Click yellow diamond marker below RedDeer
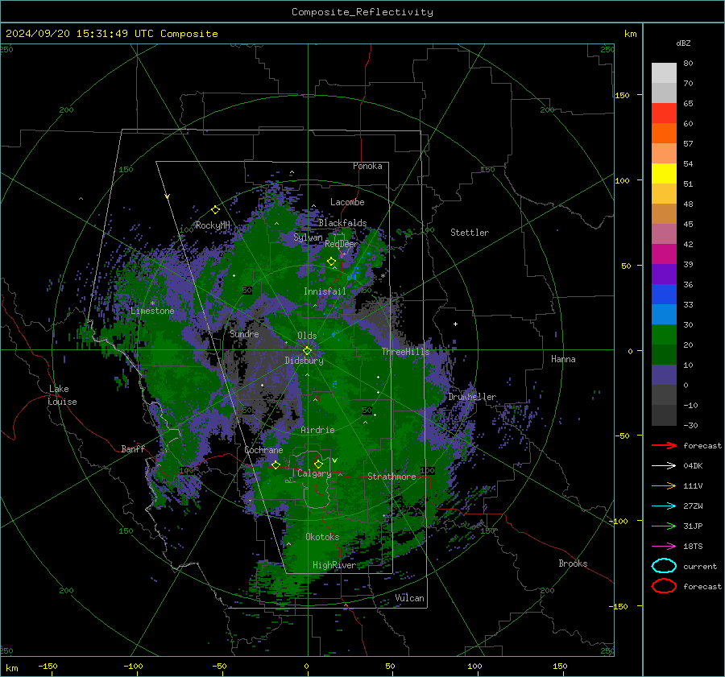 pos(331,262)
